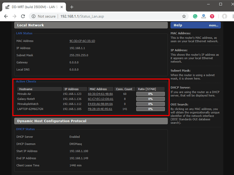The width and height of the screenshot is (234, 175).
Task: Click the browser forward arrow
Action: (15, 16)
